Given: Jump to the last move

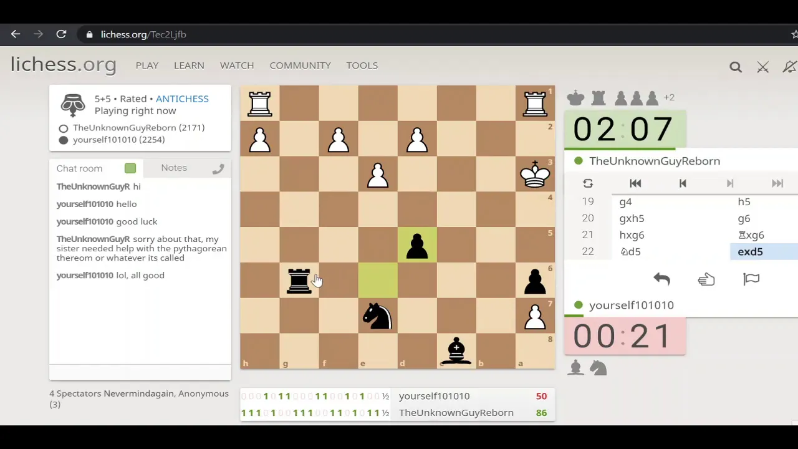Looking at the screenshot, I should (x=777, y=183).
